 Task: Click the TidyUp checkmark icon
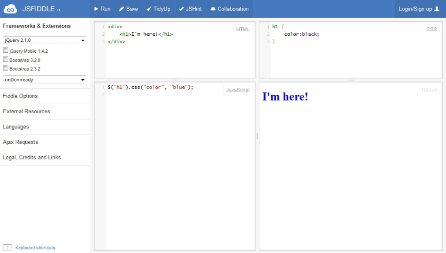(x=149, y=9)
